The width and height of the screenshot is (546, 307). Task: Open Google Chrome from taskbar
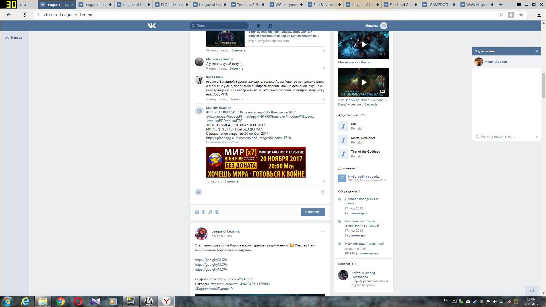[x=61, y=301]
